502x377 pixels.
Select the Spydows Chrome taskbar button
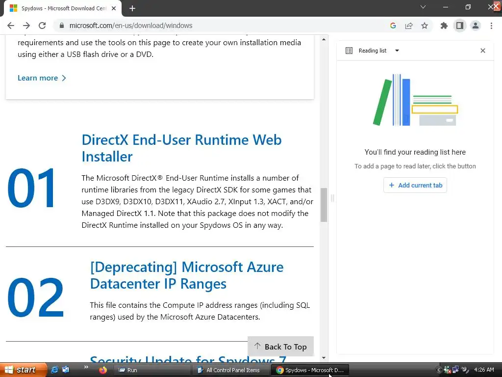click(310, 370)
